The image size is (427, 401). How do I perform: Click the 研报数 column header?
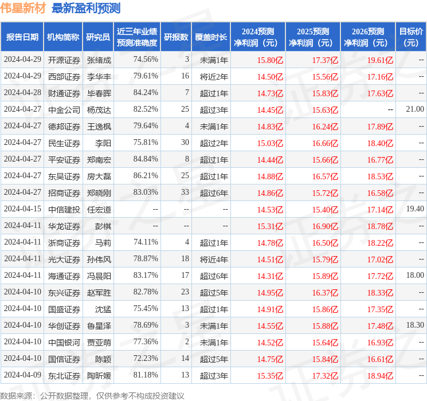(x=176, y=37)
